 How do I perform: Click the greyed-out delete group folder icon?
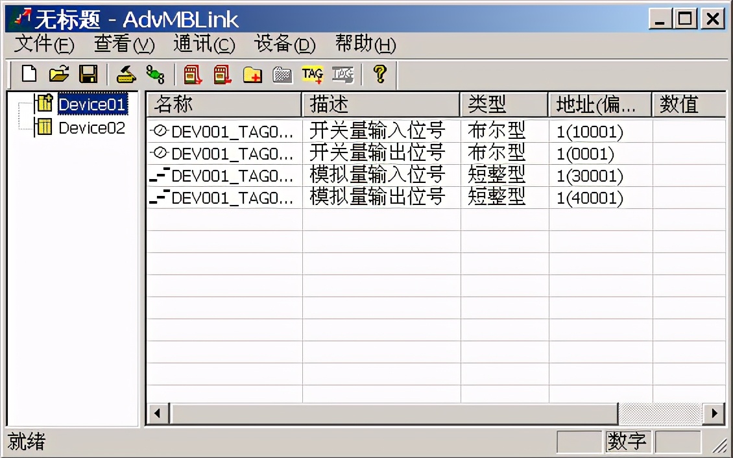[x=282, y=75]
